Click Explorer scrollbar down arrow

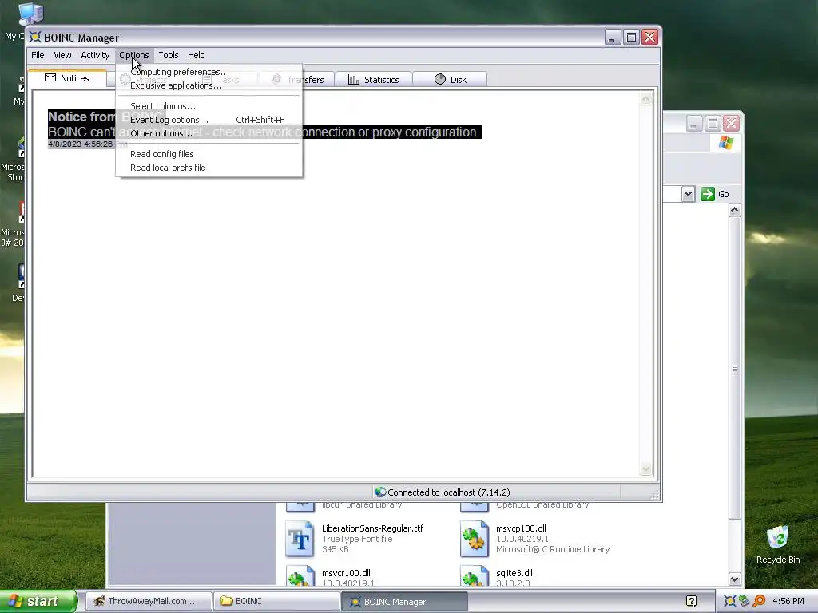tap(735, 579)
